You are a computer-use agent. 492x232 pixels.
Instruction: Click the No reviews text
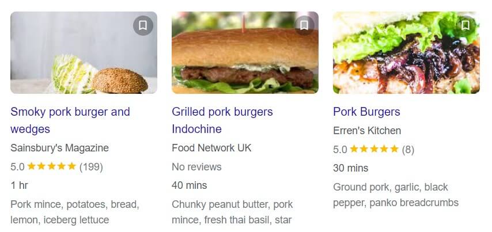tap(196, 167)
